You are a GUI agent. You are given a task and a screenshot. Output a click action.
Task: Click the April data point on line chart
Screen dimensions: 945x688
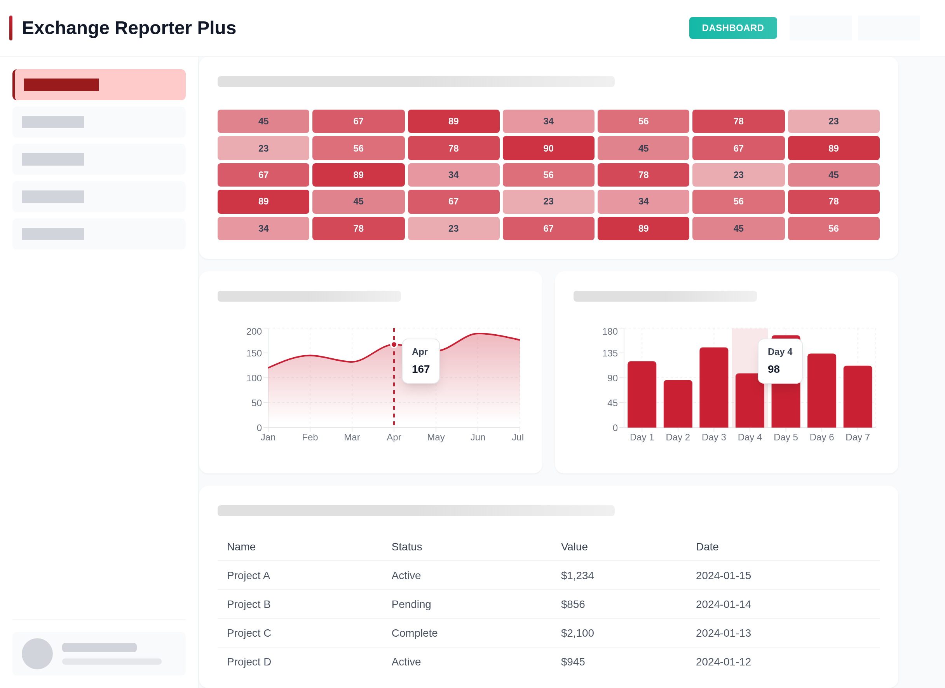(394, 345)
